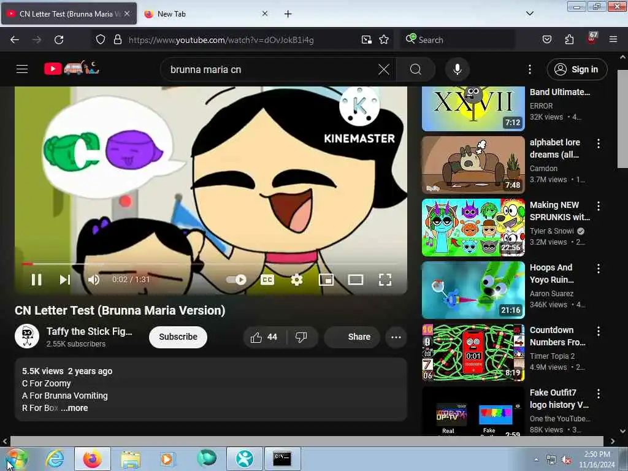This screenshot has height=471, width=628.
Task: Click YouTube search magnifier button
Action: [x=416, y=69]
